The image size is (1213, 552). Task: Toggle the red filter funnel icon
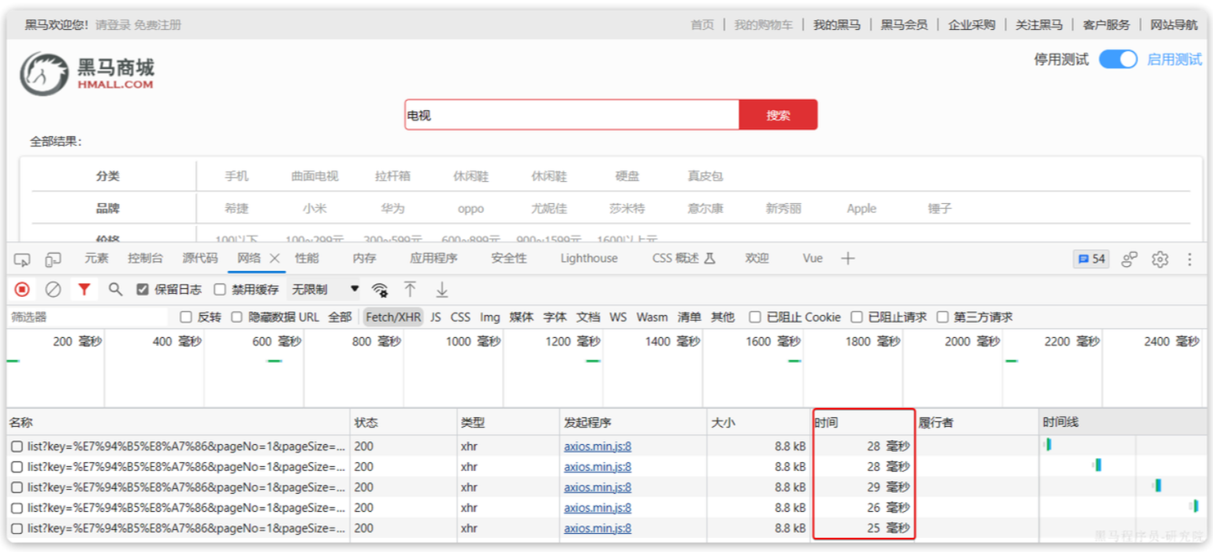(x=84, y=290)
